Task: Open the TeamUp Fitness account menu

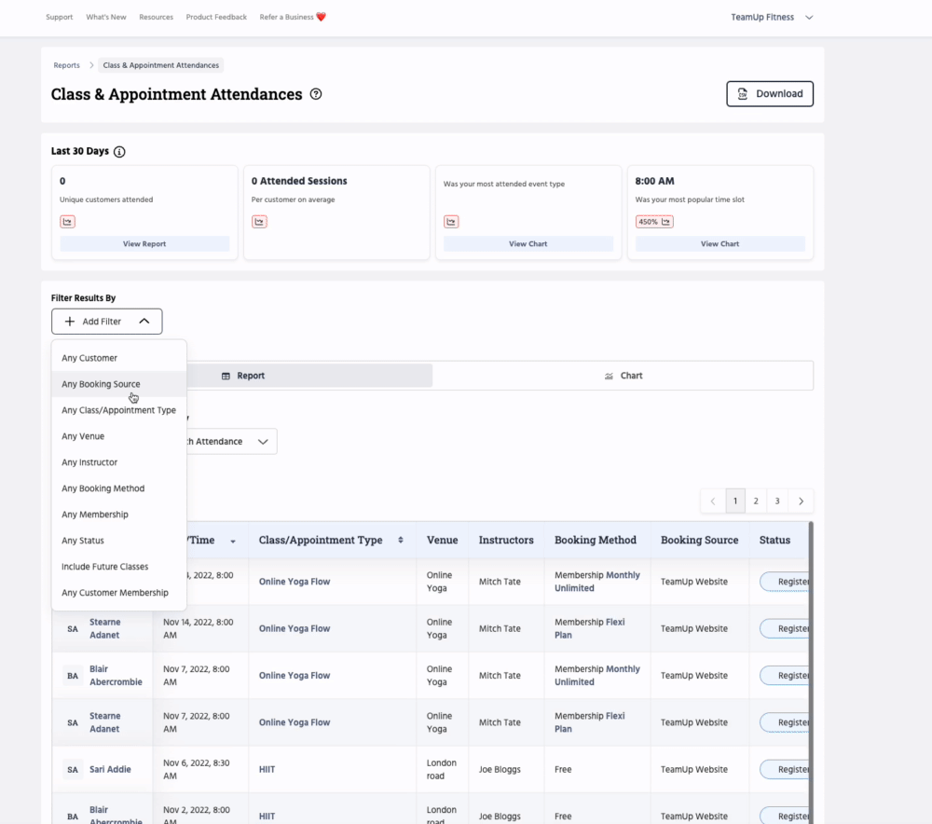Action: (x=772, y=17)
